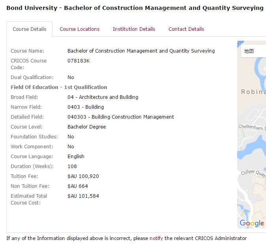Open the Institution Details tab
This screenshot has height=244, width=266.
(x=134, y=29)
